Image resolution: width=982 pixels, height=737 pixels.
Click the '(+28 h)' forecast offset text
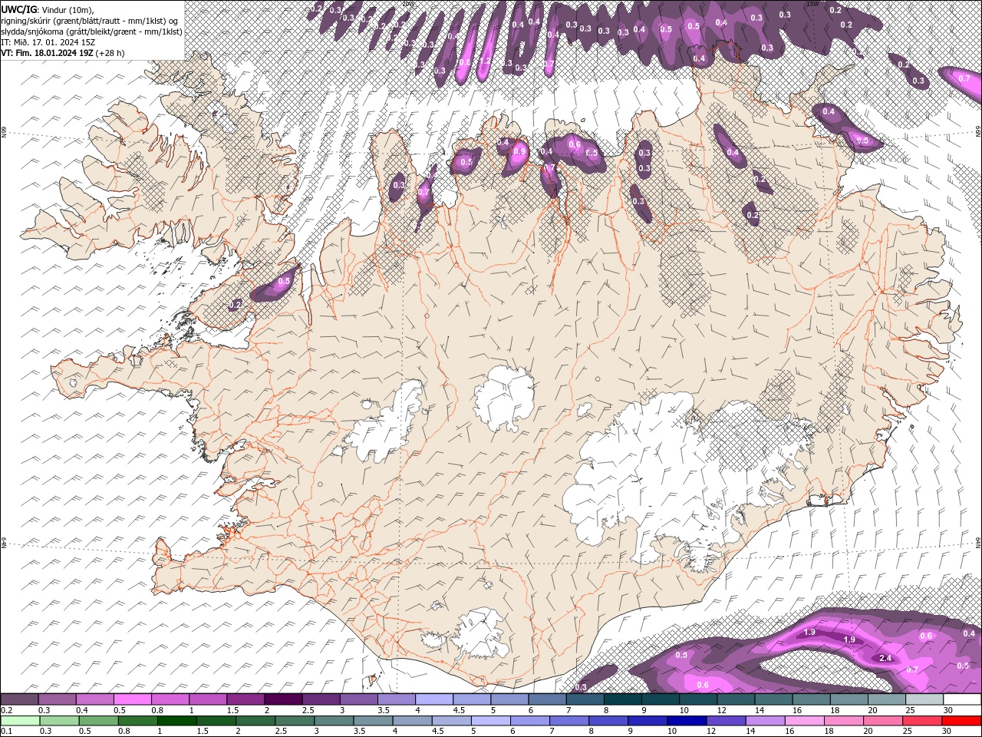[x=110, y=53]
